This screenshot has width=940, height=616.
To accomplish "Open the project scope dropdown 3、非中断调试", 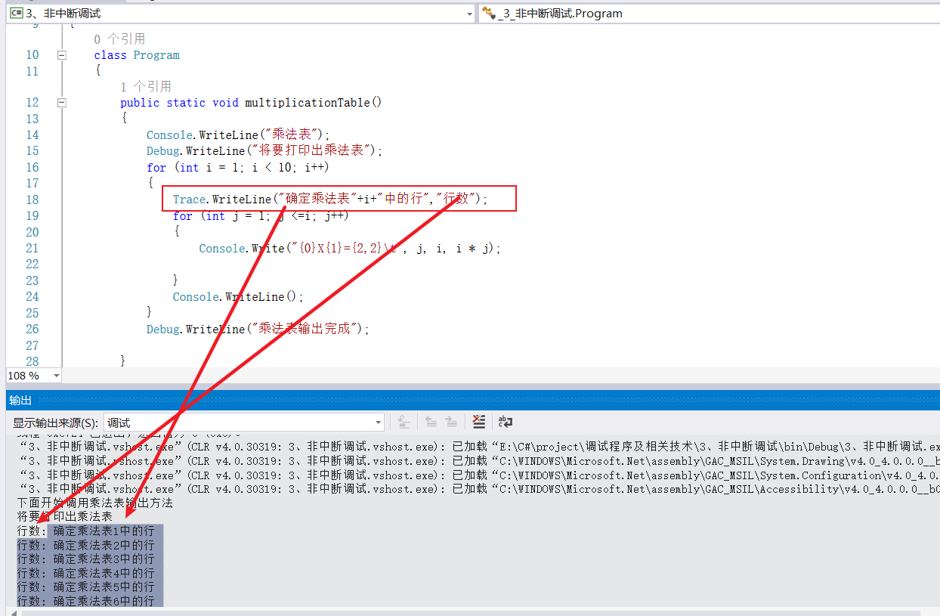I will click(240, 13).
